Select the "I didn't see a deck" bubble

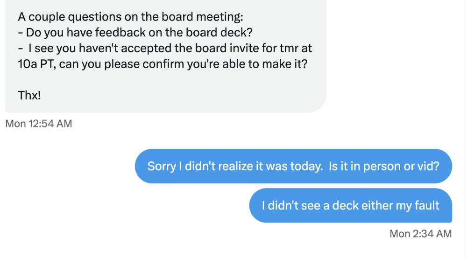350,206
